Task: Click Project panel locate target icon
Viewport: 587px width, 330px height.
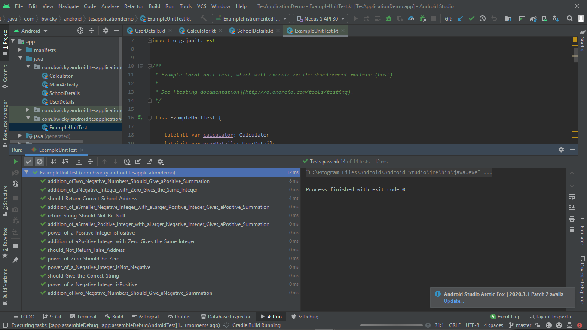Action: pyautogui.click(x=80, y=31)
